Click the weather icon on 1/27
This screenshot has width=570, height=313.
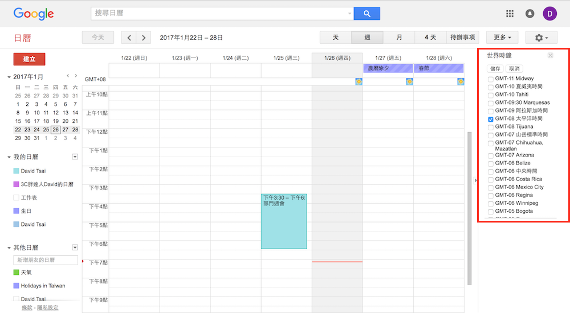click(409, 82)
